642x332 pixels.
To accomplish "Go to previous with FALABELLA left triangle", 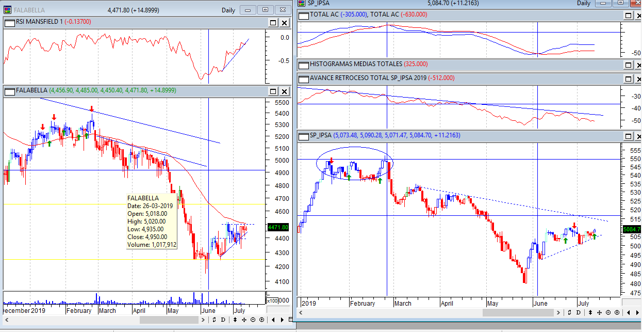I will point(273,320).
